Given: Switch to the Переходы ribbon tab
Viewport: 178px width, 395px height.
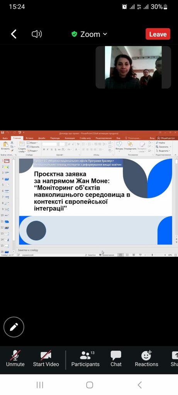Looking at the screenshot, I should coord(55,138).
